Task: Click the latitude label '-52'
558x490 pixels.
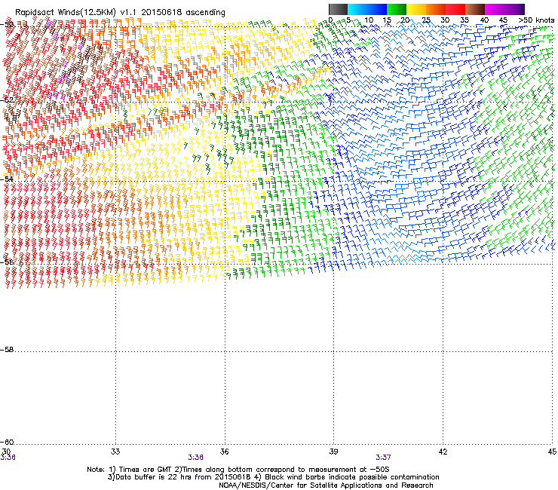Action: click(7, 100)
